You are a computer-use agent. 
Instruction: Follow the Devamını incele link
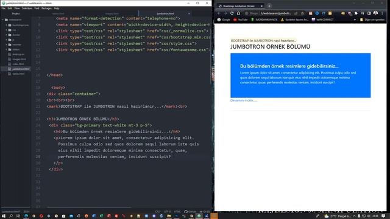[244, 100]
